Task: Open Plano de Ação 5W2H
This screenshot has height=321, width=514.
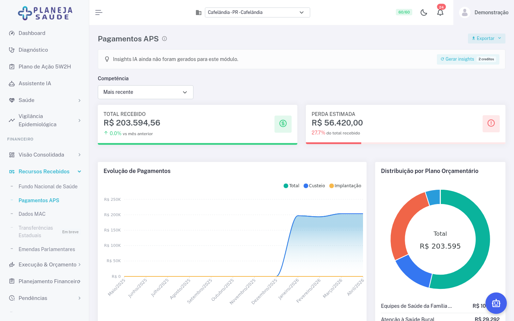Action: 45,67
